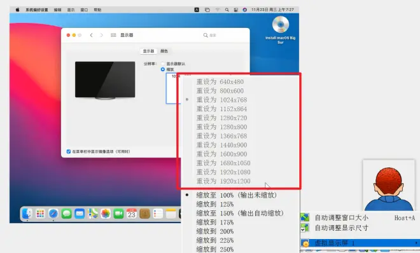This screenshot has height=253, width=420.
Task: Launch Safari from the Dock
Action: (x=53, y=214)
